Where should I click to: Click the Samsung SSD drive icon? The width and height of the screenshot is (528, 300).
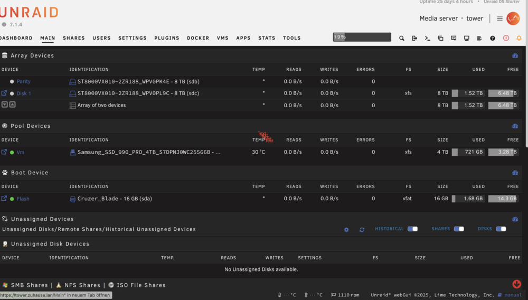tap(72, 153)
